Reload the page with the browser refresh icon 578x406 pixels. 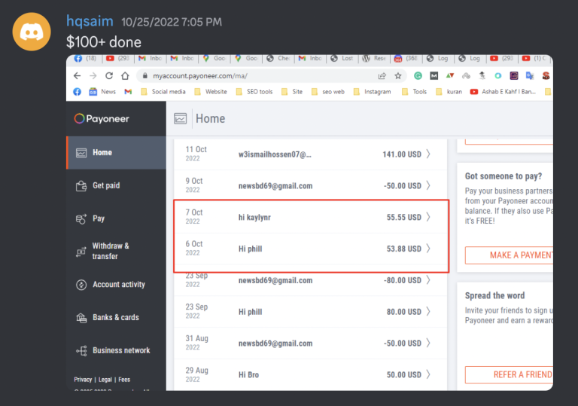109,76
